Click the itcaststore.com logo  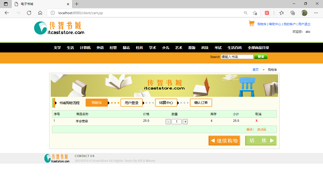click(59, 28)
